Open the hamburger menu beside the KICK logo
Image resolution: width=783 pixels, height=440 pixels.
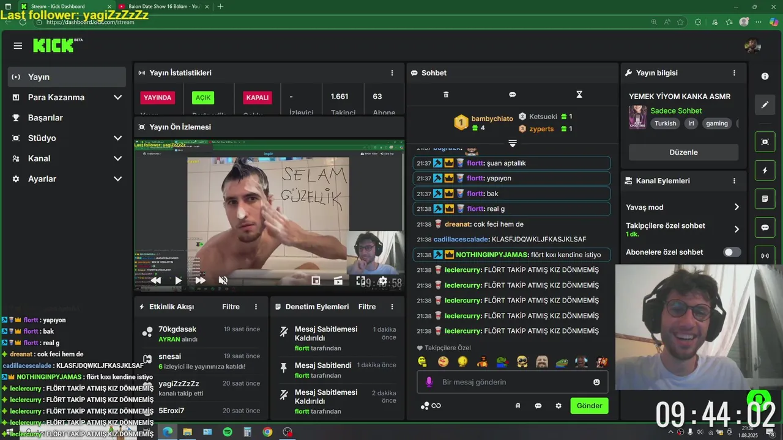18,46
